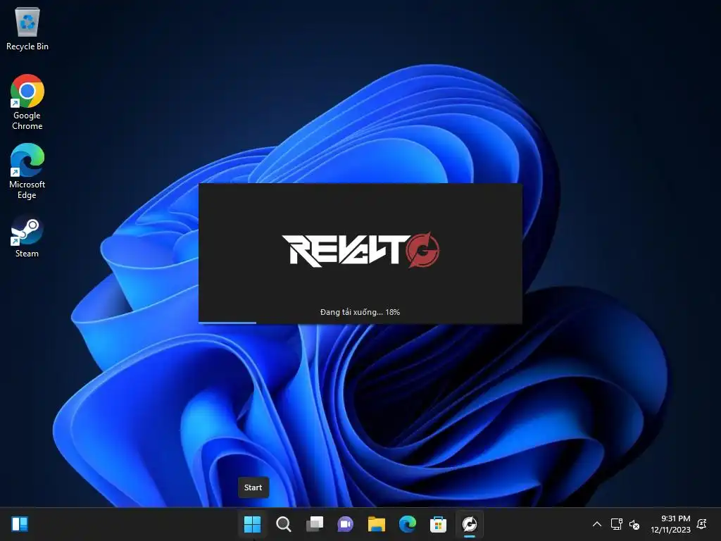Open the Widgets panel in taskbar
Viewport: 721px width, 541px height.
pyautogui.click(x=20, y=524)
